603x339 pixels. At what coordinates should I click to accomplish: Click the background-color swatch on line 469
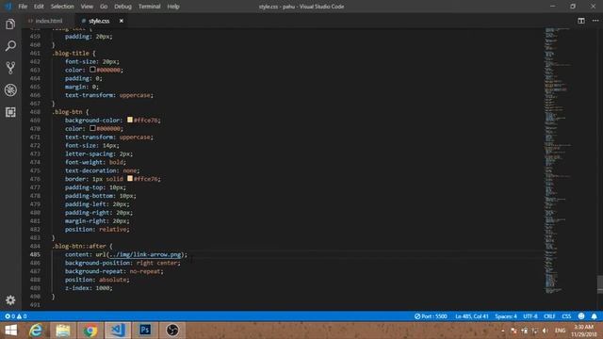130,120
